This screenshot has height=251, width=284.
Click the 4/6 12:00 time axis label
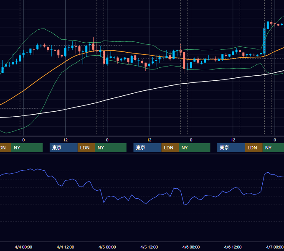[233, 247]
